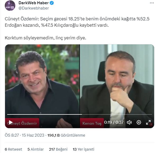View the 6 Retweet list
156x153 pixels.
click(13, 149)
